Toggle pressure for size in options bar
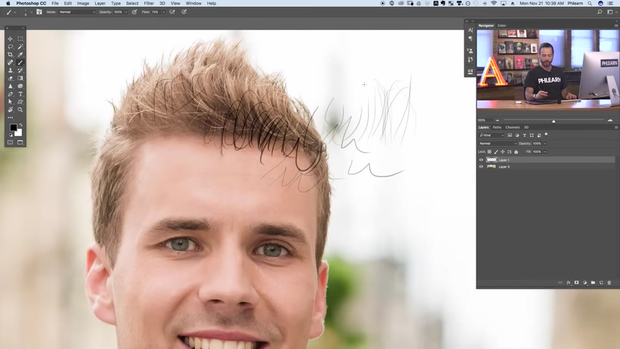This screenshot has height=349, width=620. point(184,11)
